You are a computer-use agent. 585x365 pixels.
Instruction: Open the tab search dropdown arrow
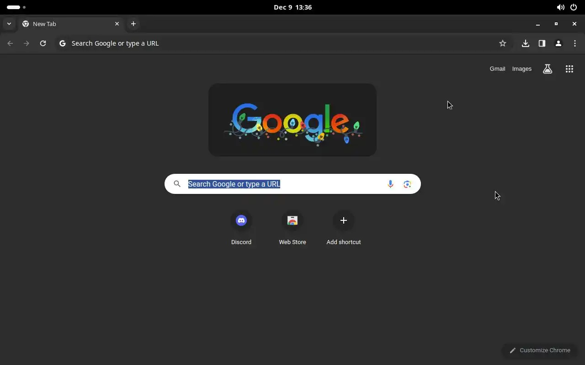(9, 24)
